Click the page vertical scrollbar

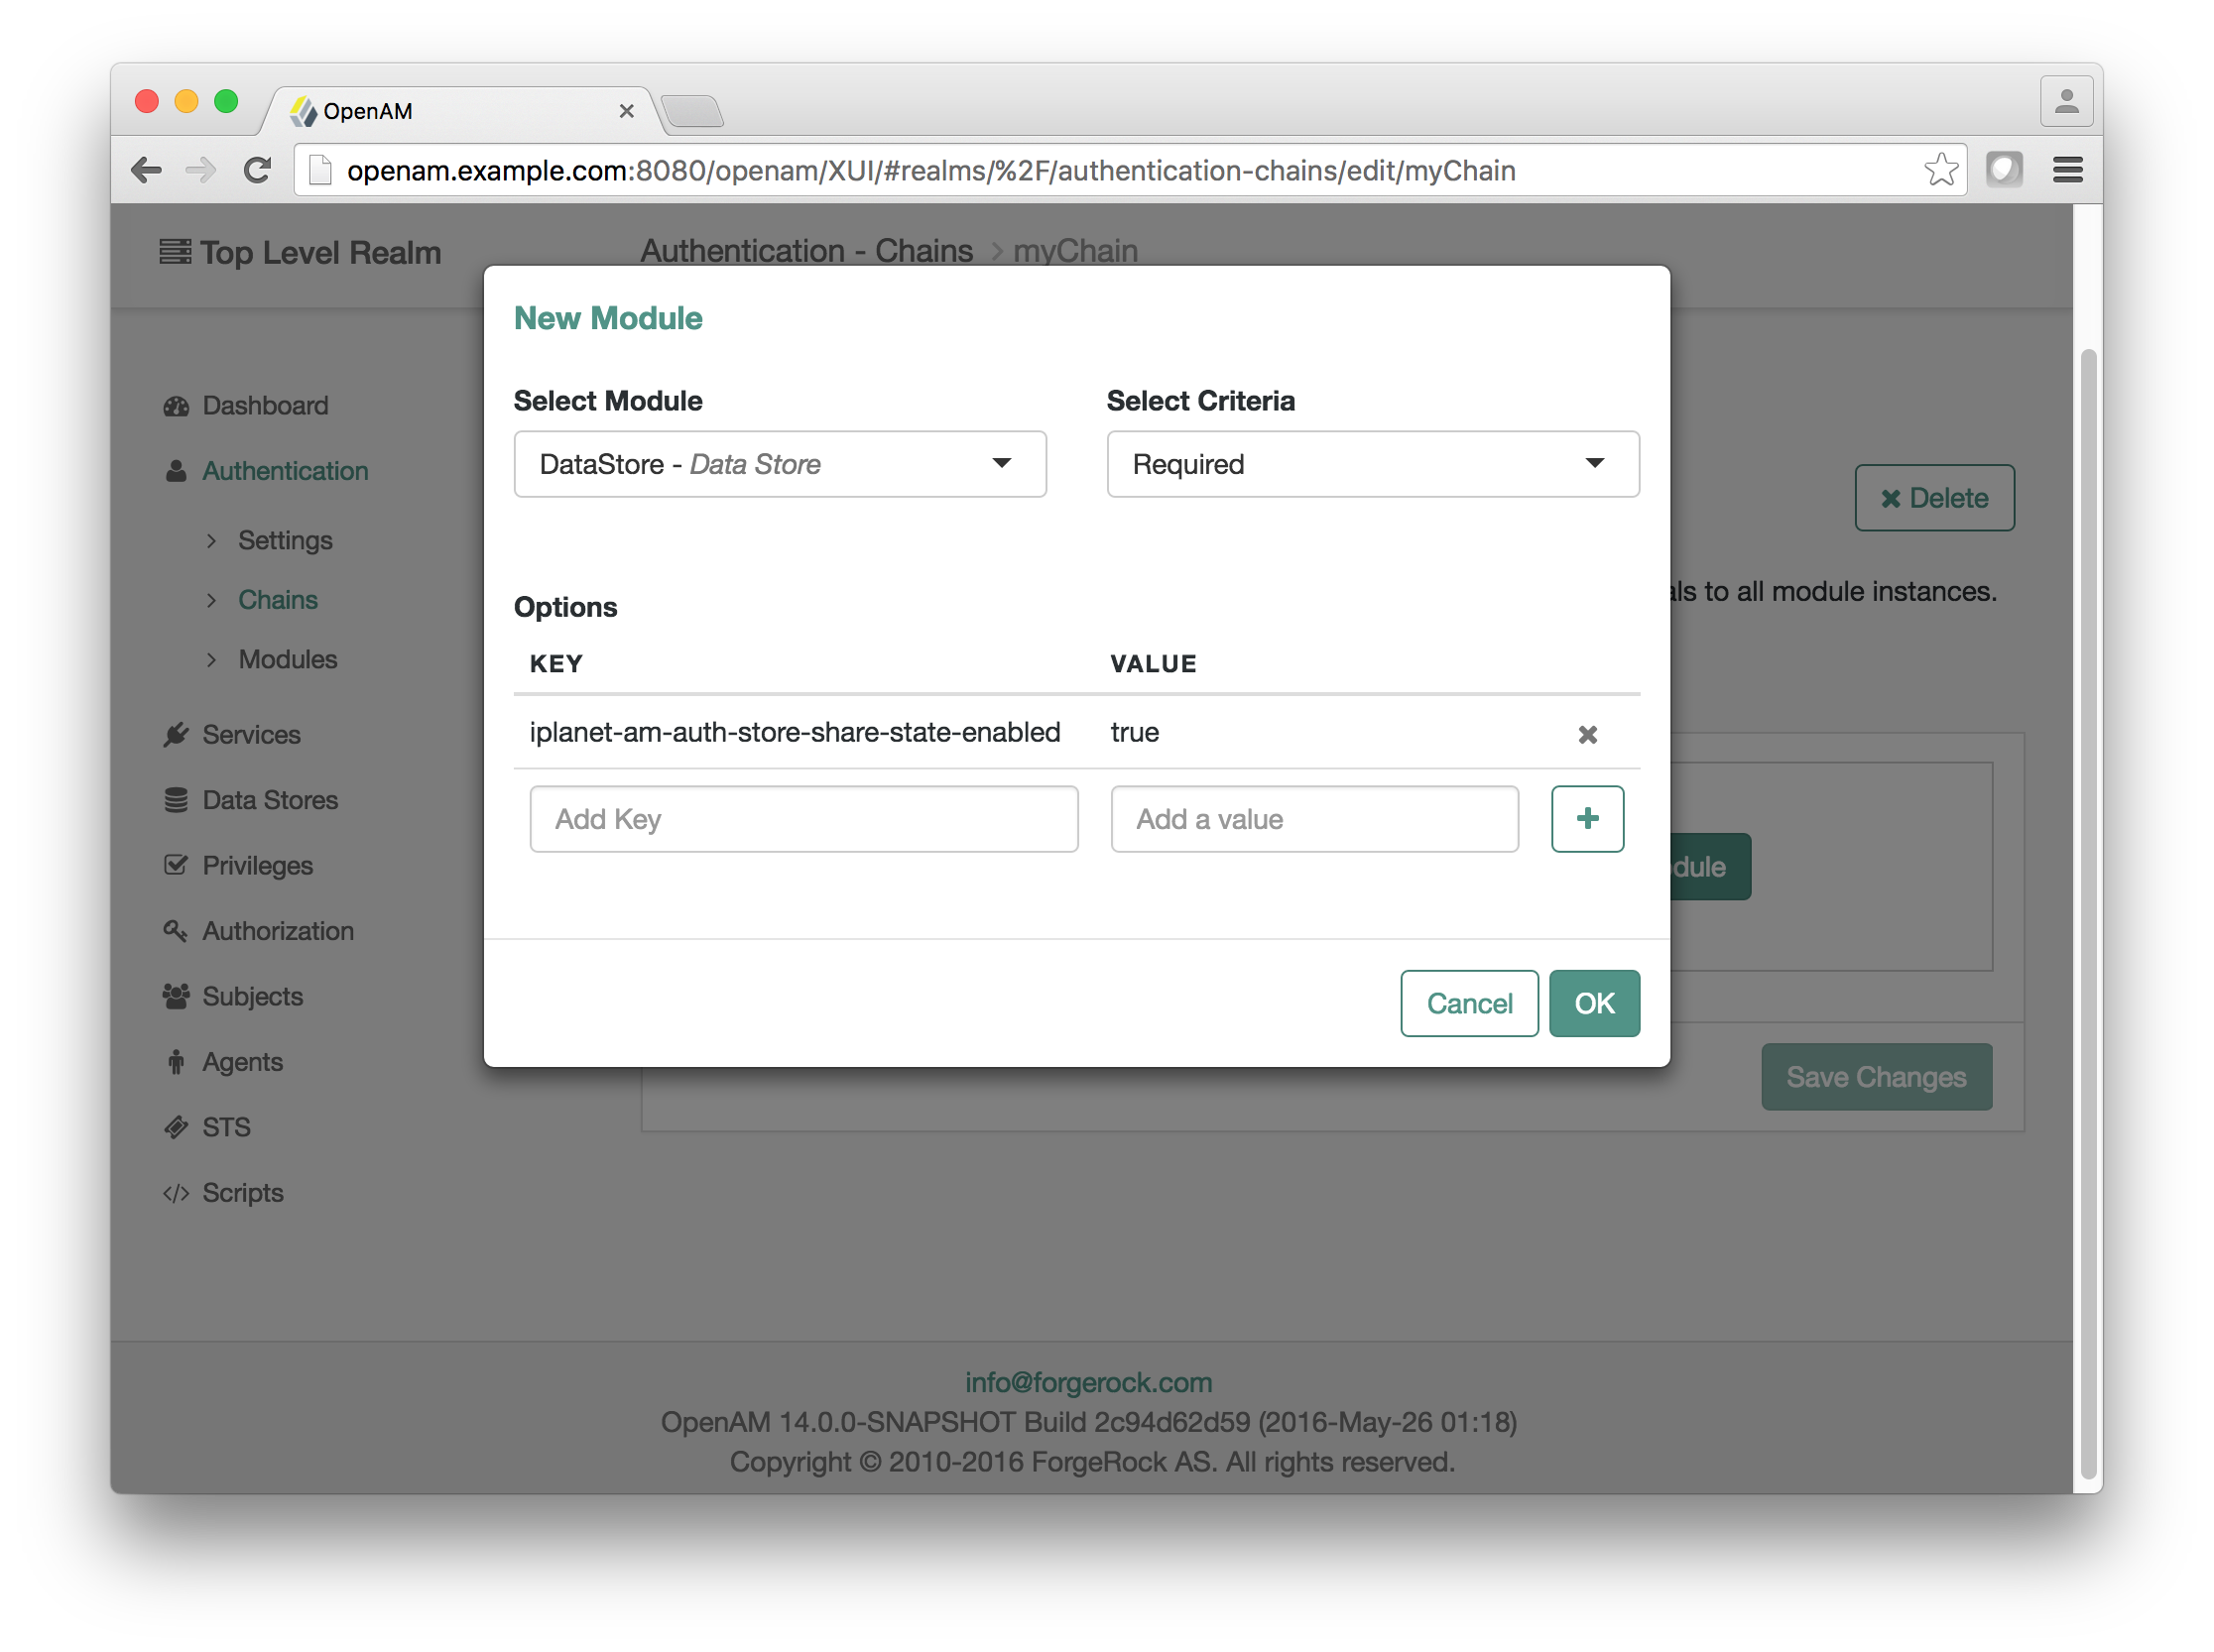click(2087, 912)
